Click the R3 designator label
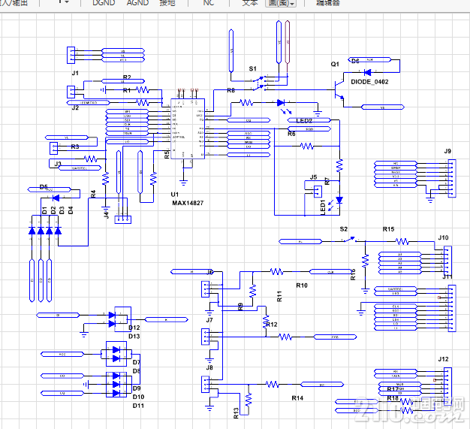 click(x=75, y=147)
